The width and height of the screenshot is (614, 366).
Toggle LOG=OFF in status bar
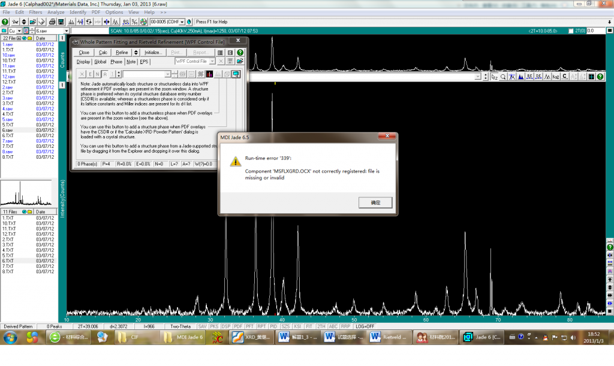365,326
